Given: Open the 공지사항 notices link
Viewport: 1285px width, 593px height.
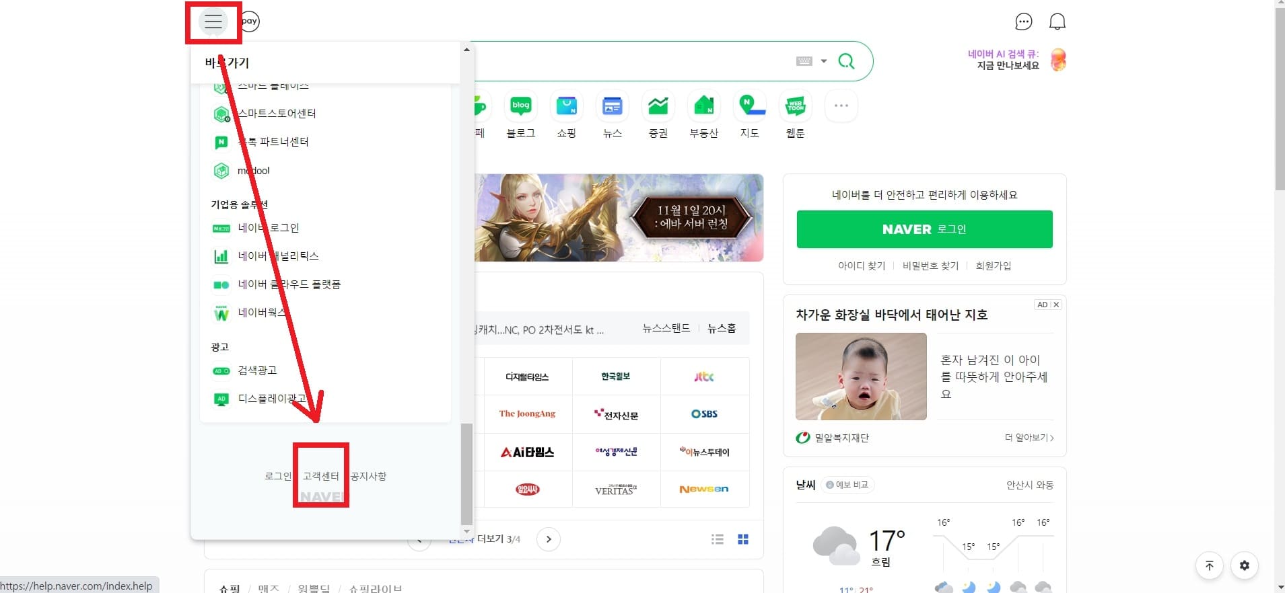Looking at the screenshot, I should [x=368, y=476].
